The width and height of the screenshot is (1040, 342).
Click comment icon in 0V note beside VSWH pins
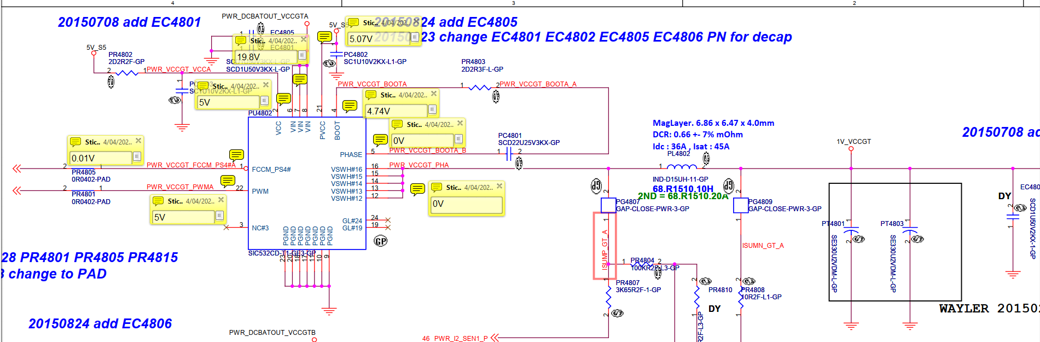tap(437, 187)
